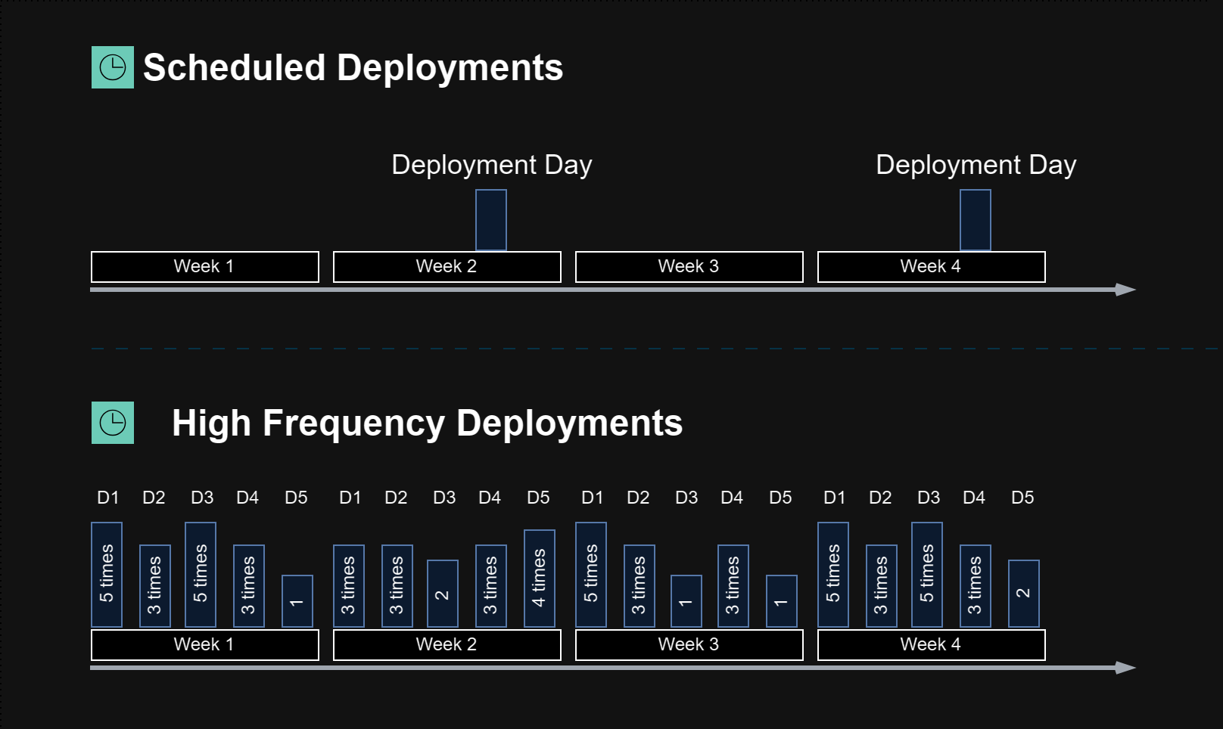
Task: Click the Week 2 box in scheduled timeline
Action: tap(447, 267)
